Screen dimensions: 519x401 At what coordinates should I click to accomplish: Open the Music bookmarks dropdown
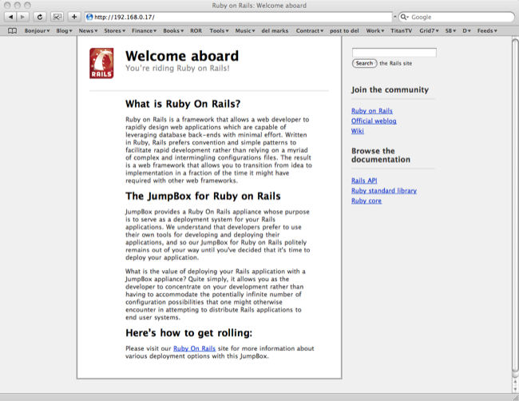pyautogui.click(x=245, y=31)
